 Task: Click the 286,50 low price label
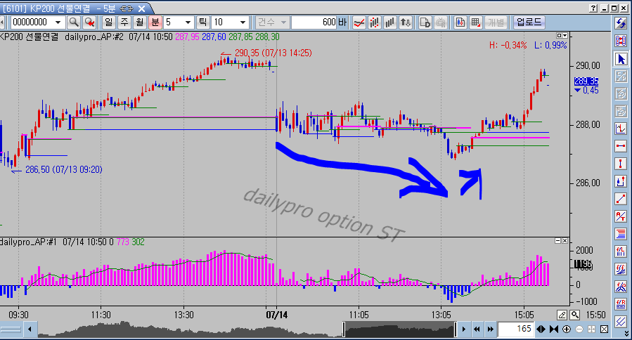click(64, 169)
